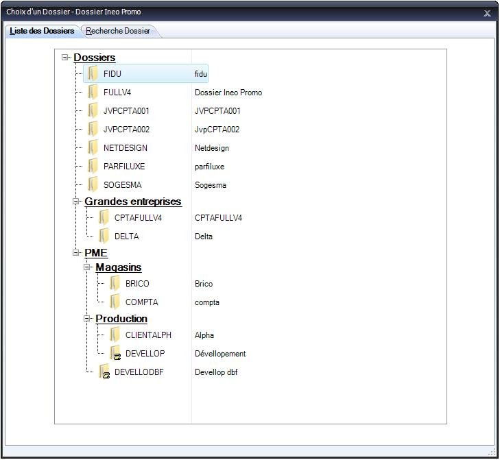Close the Choix d'un Dossier window
This screenshot has width=500, height=460.
tap(487, 12)
